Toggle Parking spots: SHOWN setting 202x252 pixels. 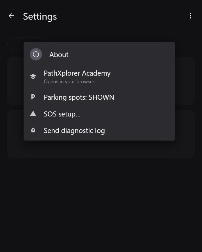(x=99, y=97)
